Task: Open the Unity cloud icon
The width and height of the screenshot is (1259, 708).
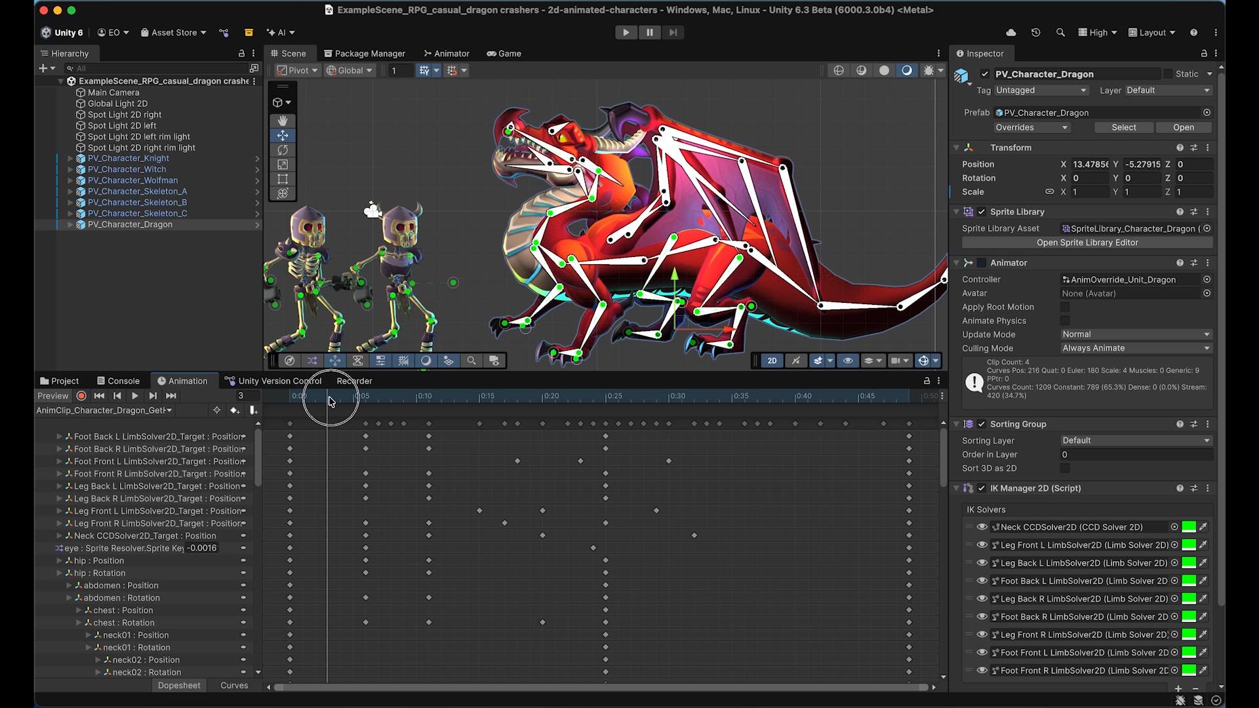Action: coord(1011,32)
